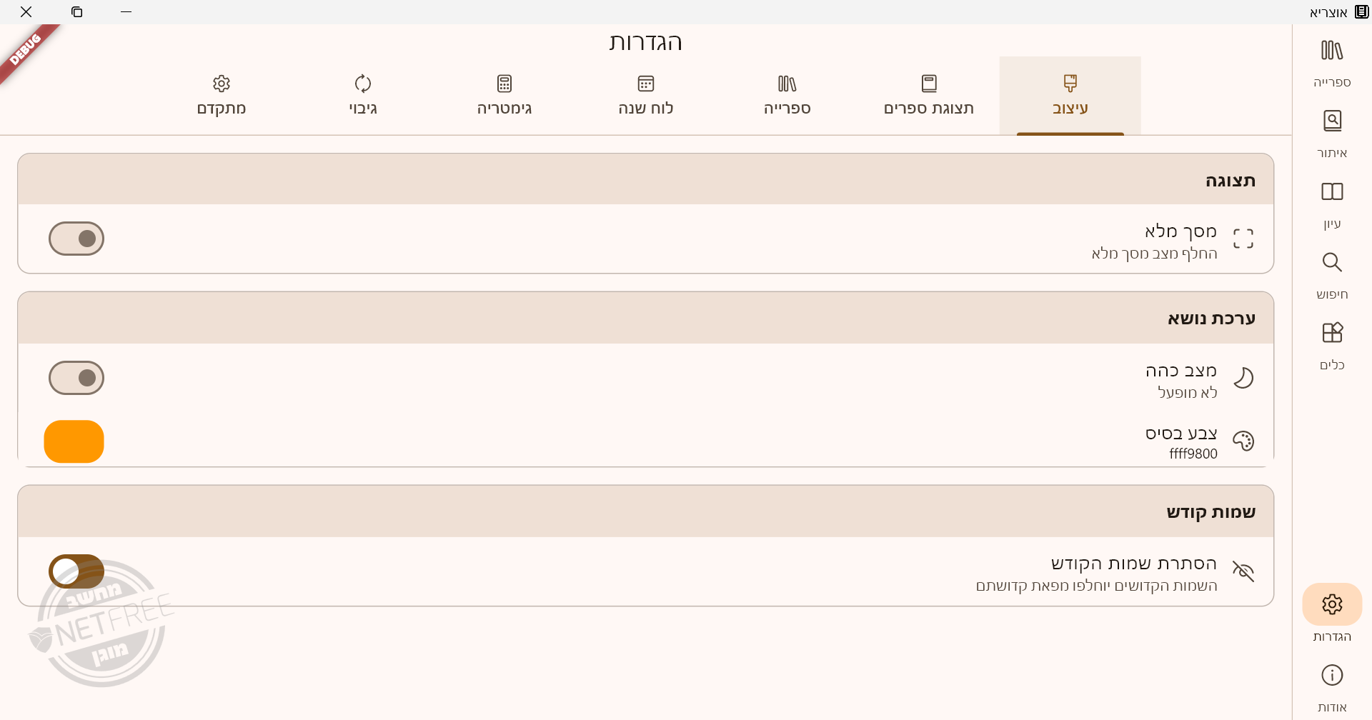The width and height of the screenshot is (1372, 720).
Task: Turn on the מצב כהה dark mode switch
Action: pyautogui.click(x=76, y=378)
